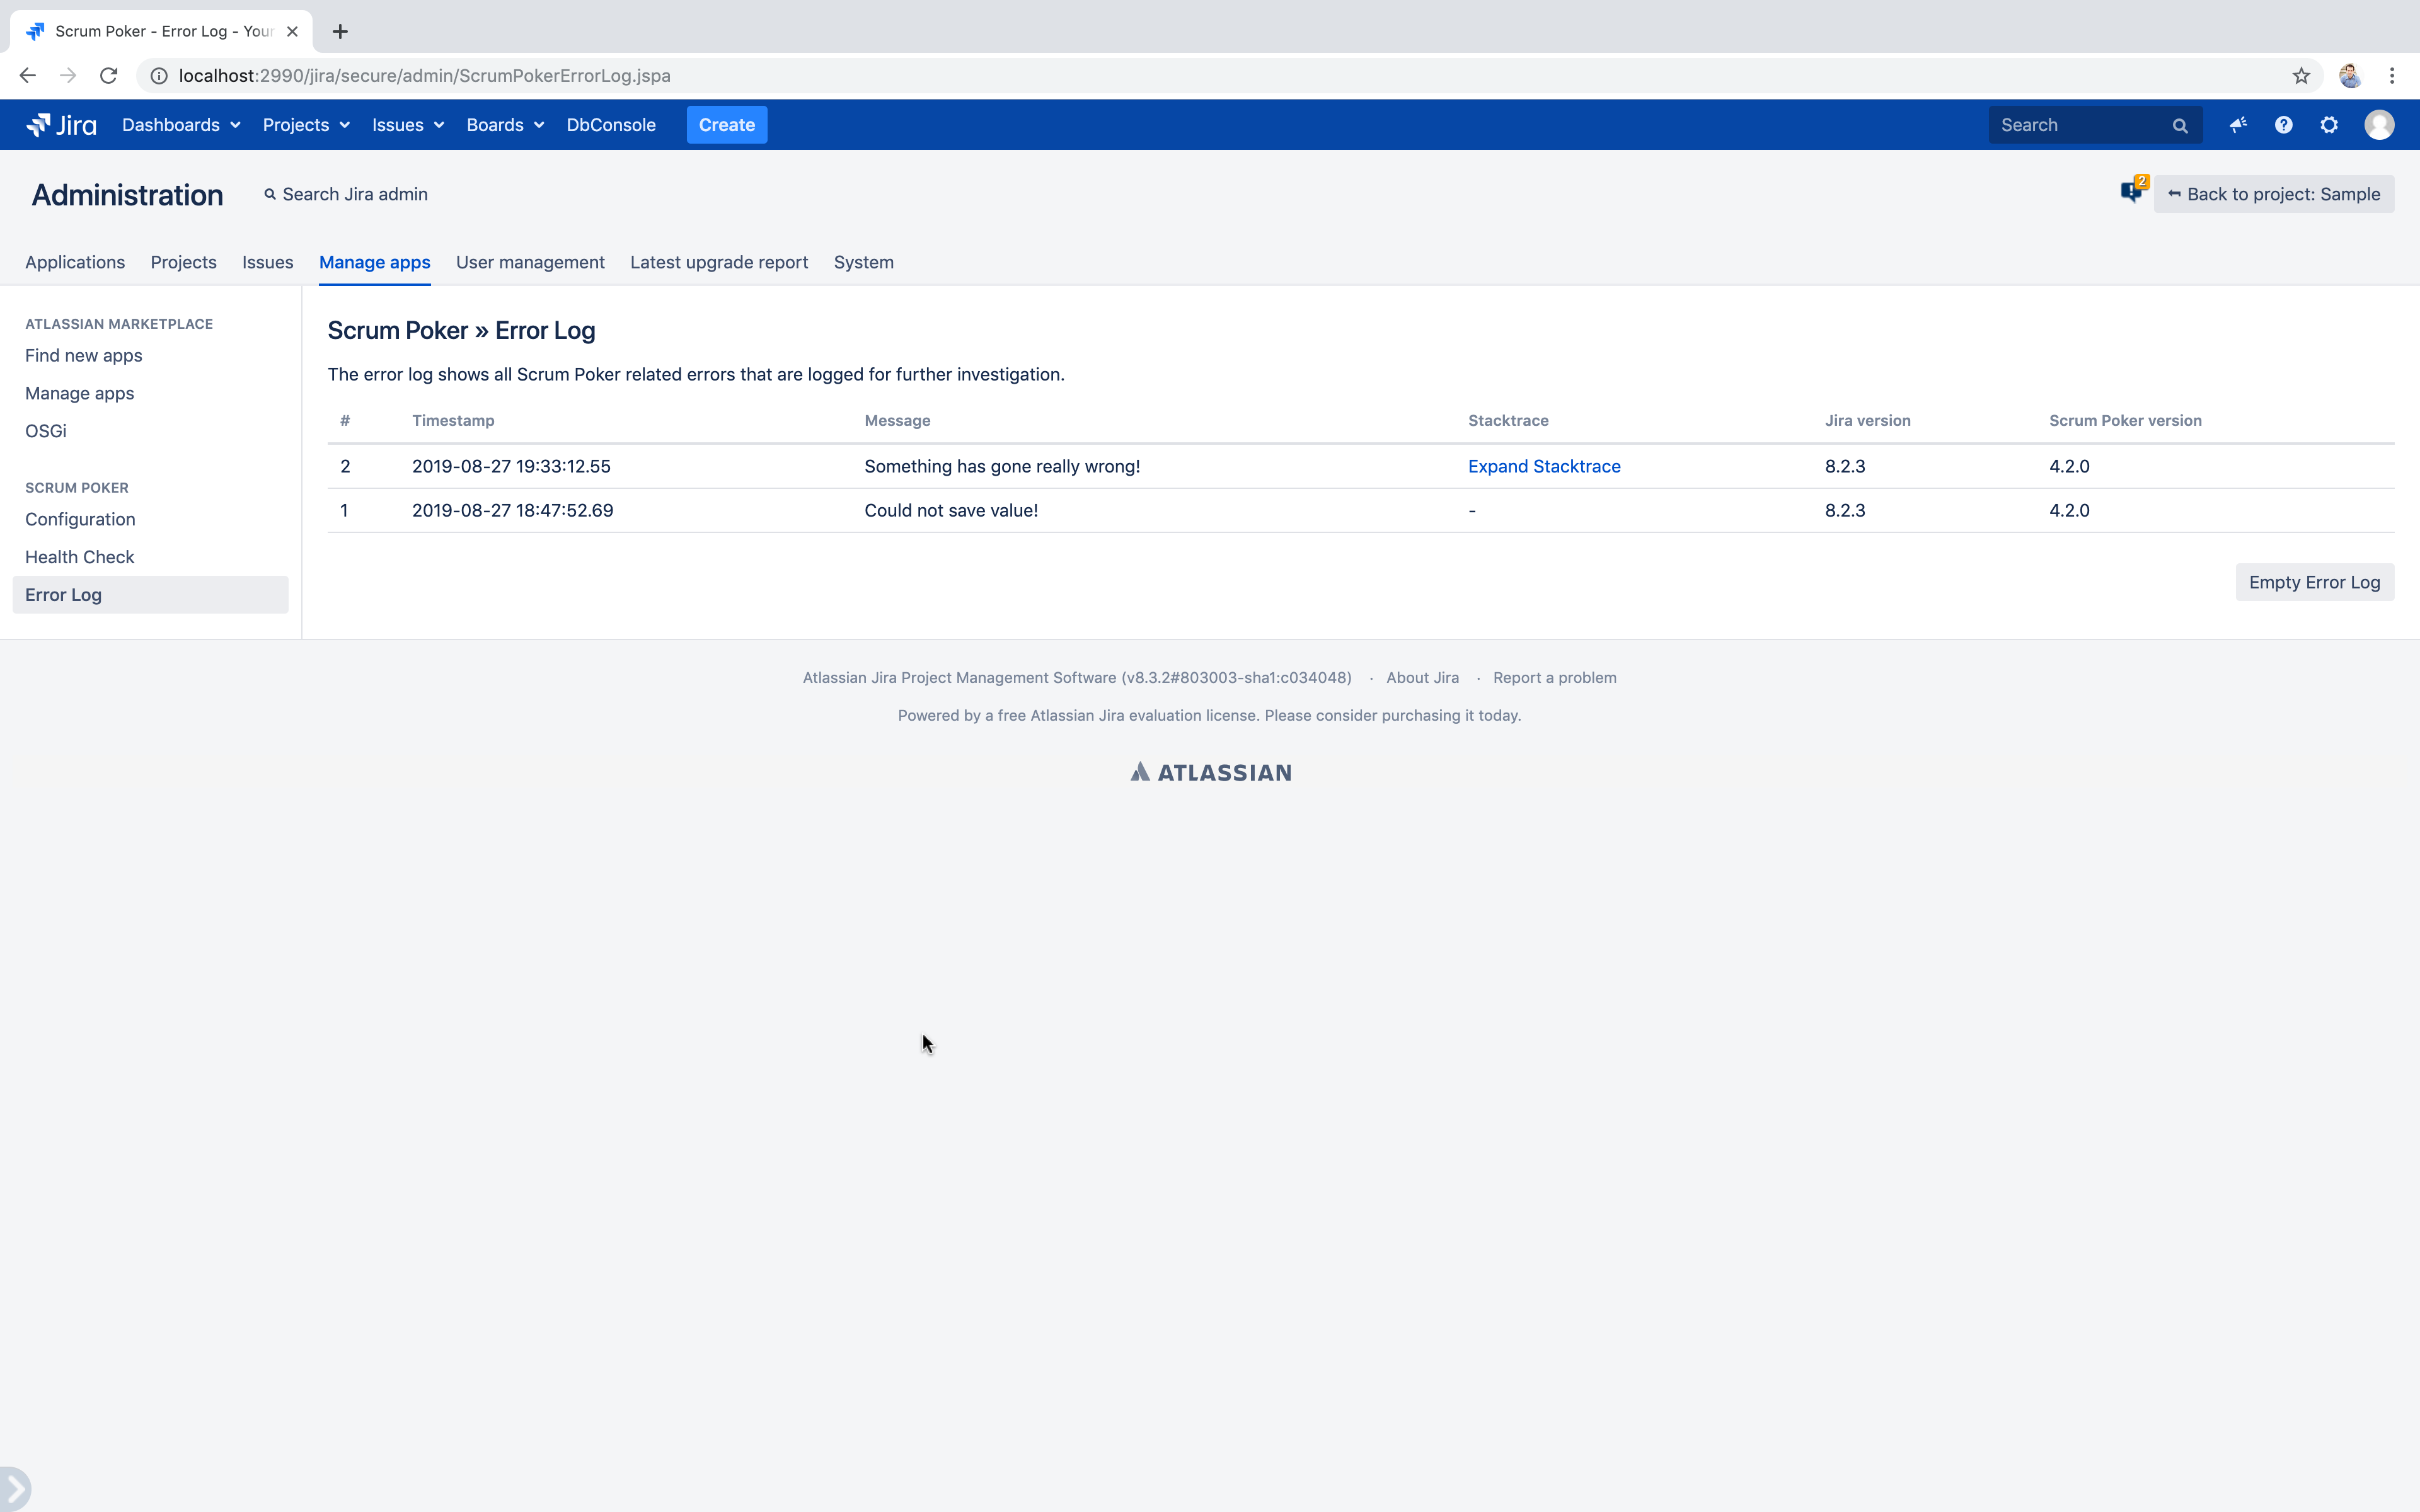Select the Manage apps tab
Screen dimensions: 2420x1512
[x=374, y=261]
